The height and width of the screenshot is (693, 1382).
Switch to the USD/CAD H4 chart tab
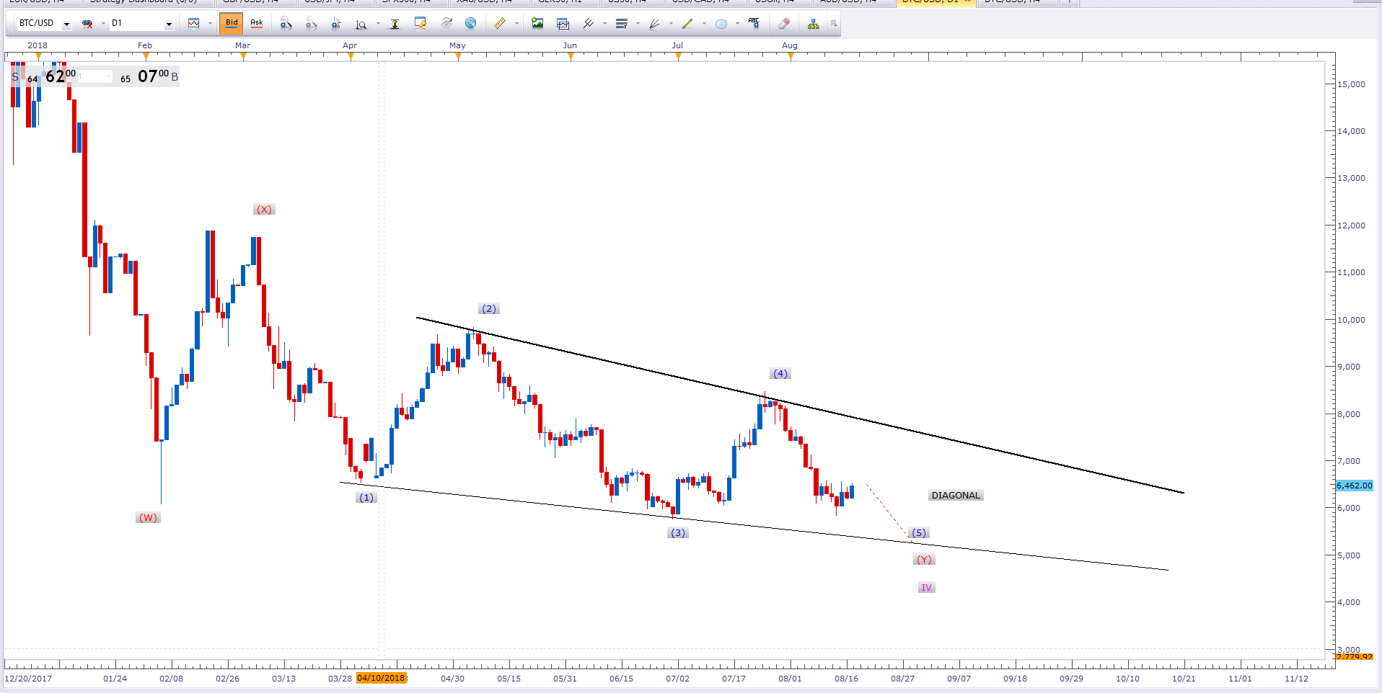pos(700,1)
